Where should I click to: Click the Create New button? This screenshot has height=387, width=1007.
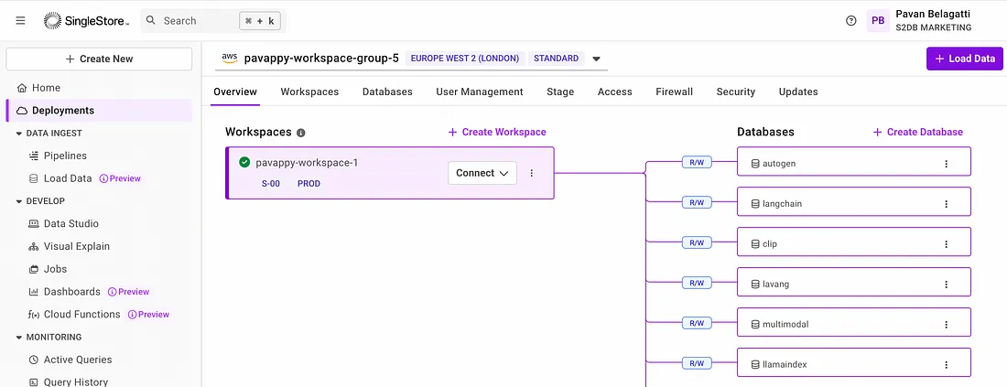coord(99,59)
